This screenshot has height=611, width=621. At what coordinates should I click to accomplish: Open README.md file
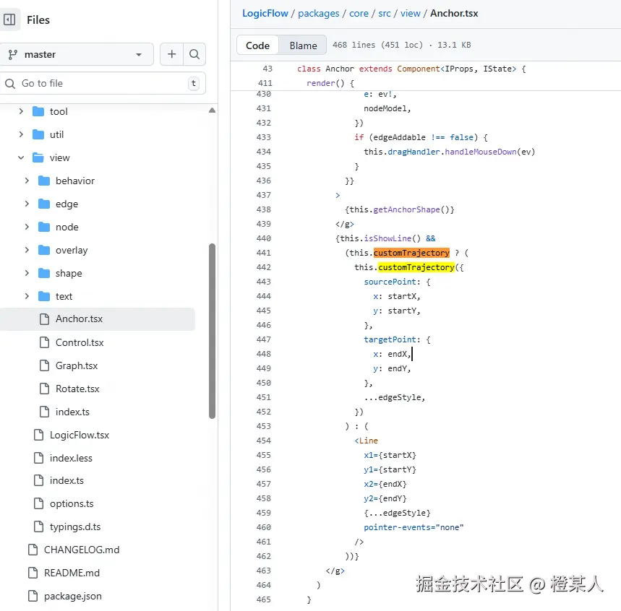[x=72, y=573]
